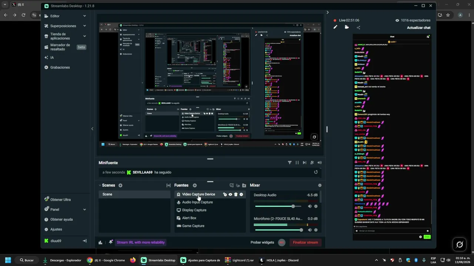Add a source folder in Fuentes
The height and width of the screenshot is (266, 474).
[x=244, y=185]
